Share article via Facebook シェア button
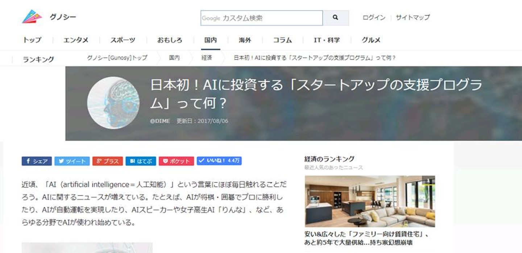This screenshot has width=522, height=253. 37,161
